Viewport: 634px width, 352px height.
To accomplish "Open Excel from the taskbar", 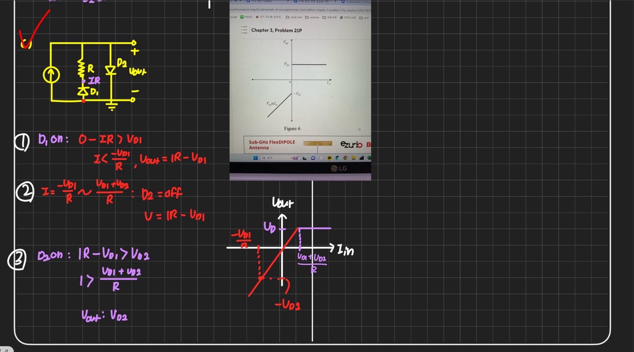I will [x=370, y=158].
